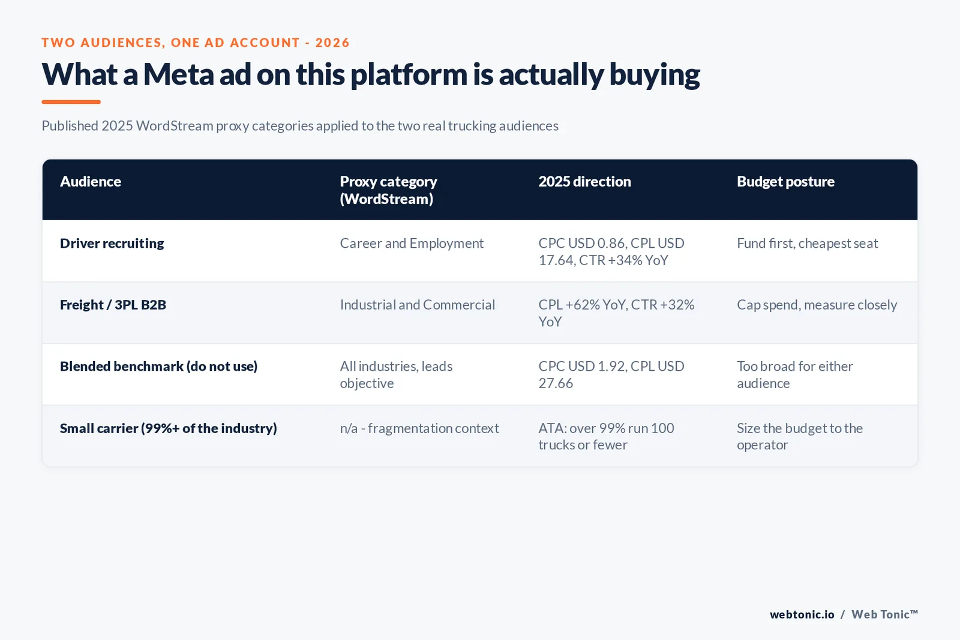This screenshot has width=960, height=640.
Task: Click the title 'What a Meta ad on this platform is actually buying'
Action: click(371, 75)
